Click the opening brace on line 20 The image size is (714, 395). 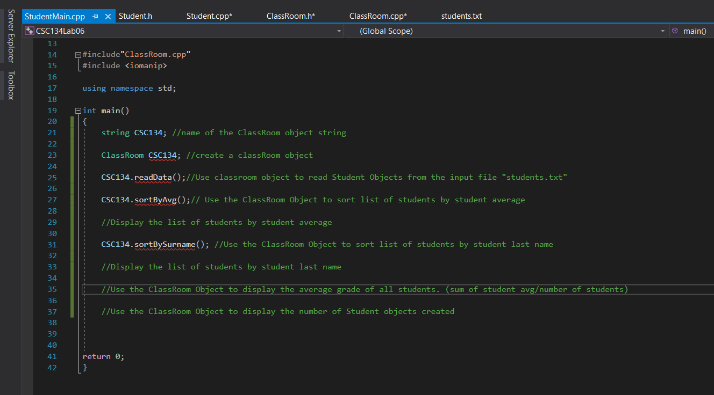pos(85,122)
